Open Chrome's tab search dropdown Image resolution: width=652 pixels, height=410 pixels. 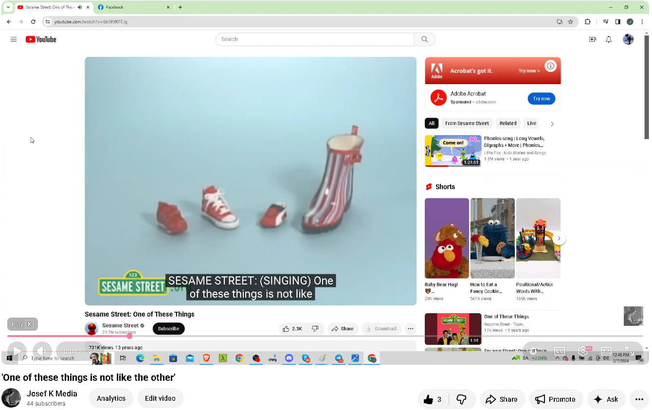coord(8,7)
